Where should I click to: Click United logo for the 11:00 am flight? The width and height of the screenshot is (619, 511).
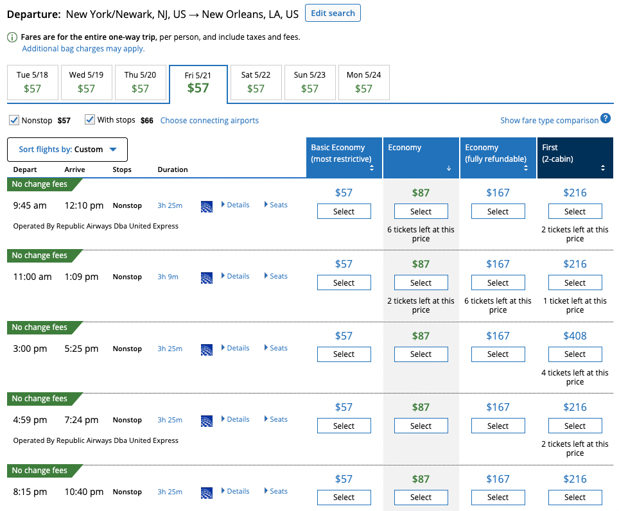point(206,277)
